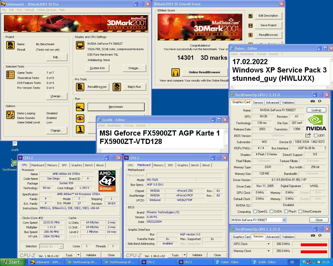Open the Advanced tab in GPU-Z Graphics Card window
This screenshot has width=333, height=266.
pos(272,103)
